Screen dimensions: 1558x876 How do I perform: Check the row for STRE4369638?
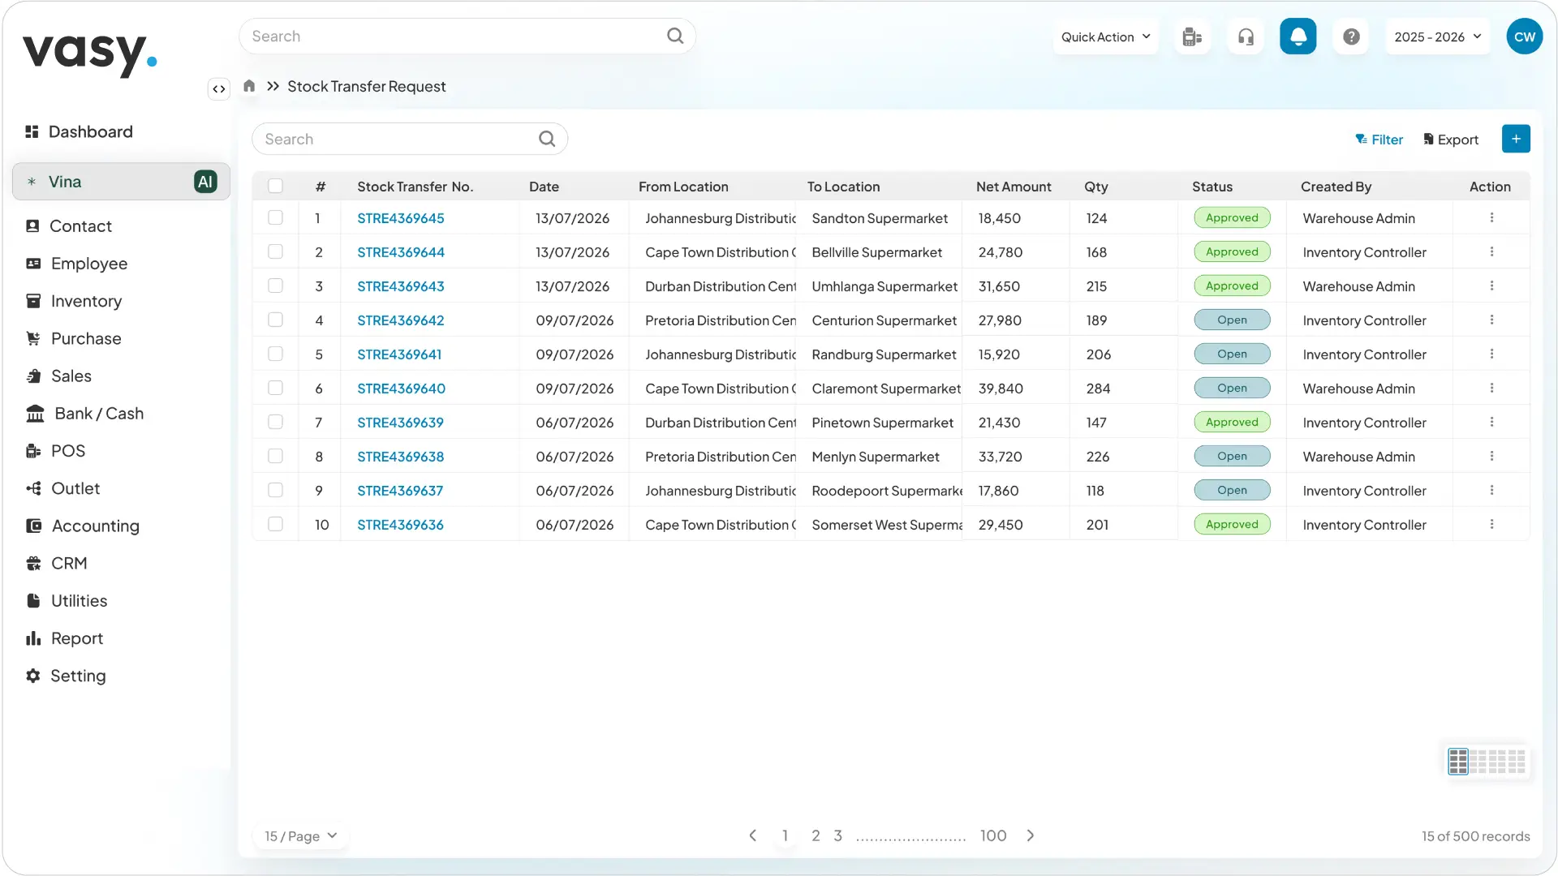tap(276, 457)
